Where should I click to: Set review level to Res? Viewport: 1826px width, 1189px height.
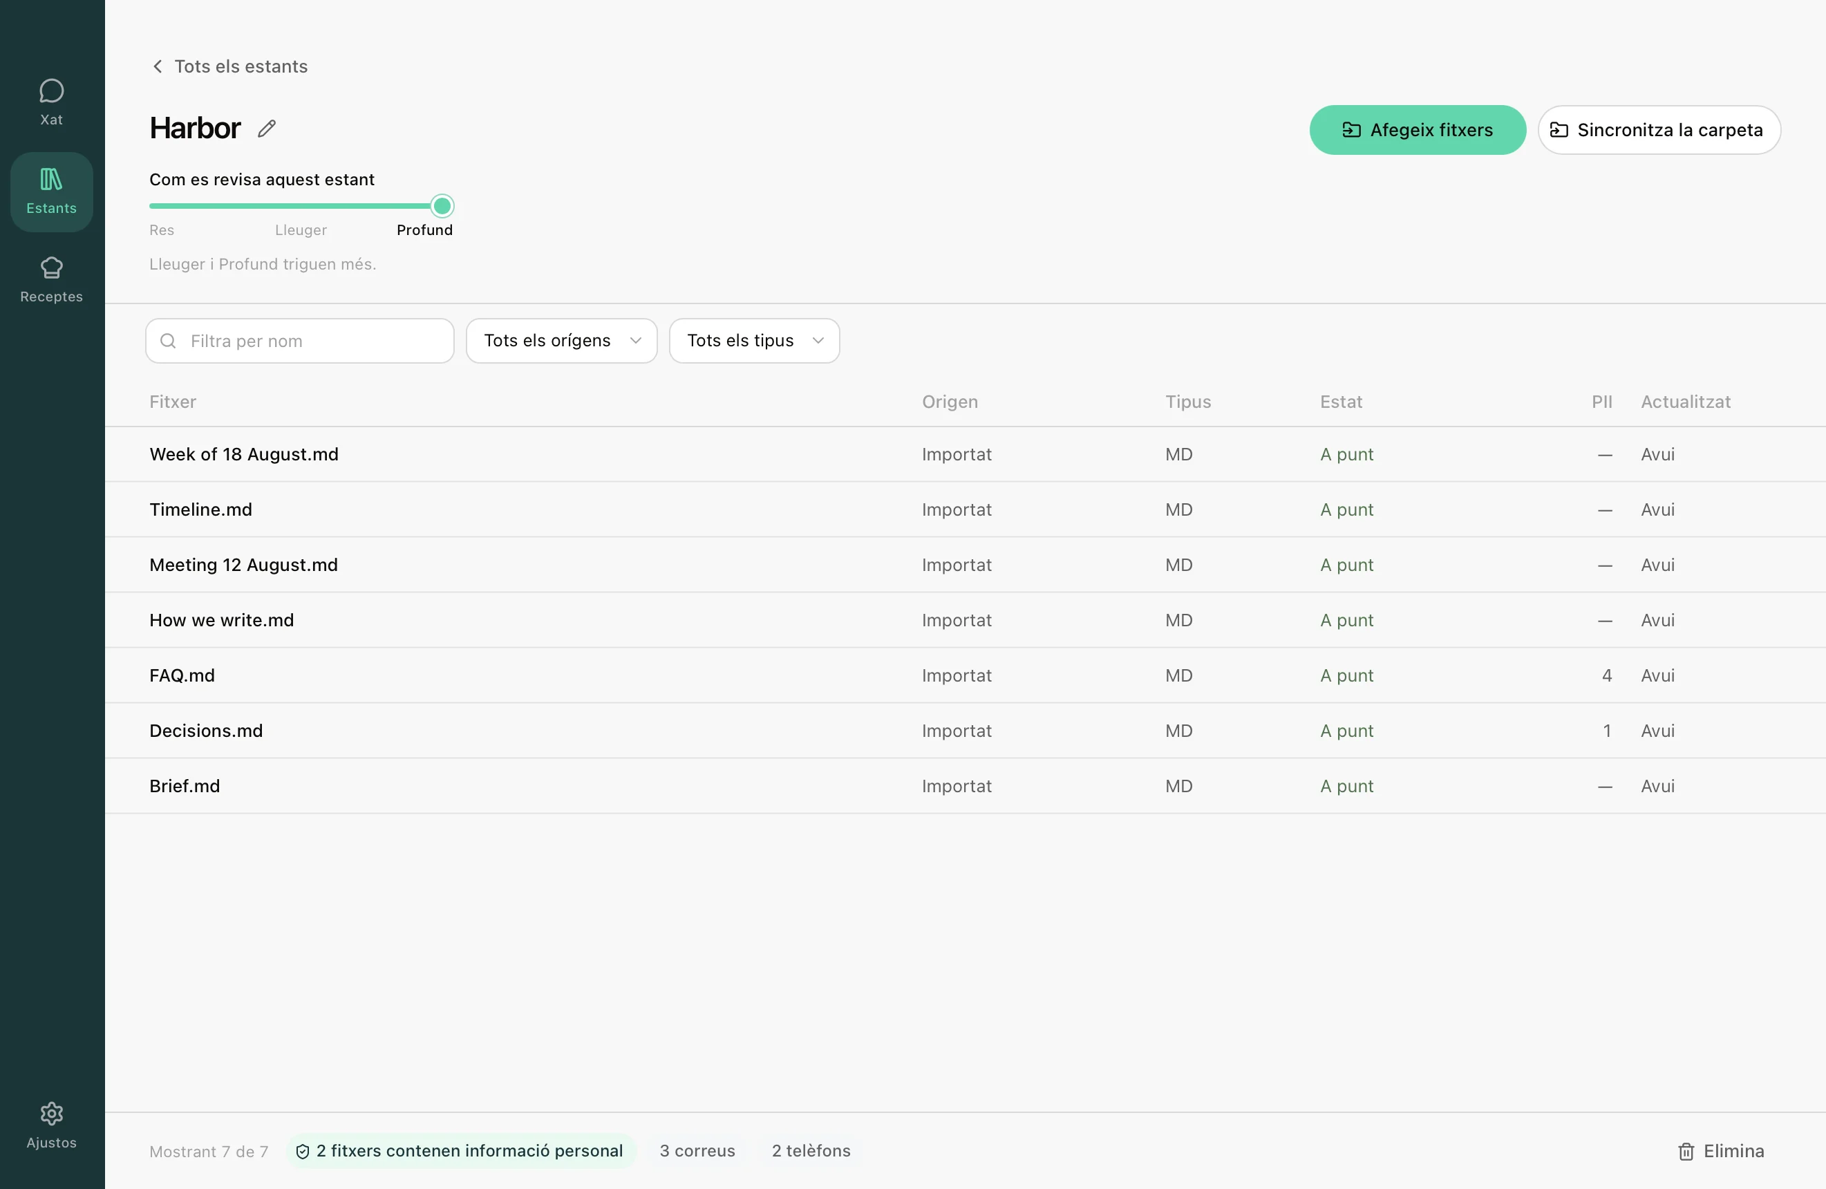click(161, 230)
